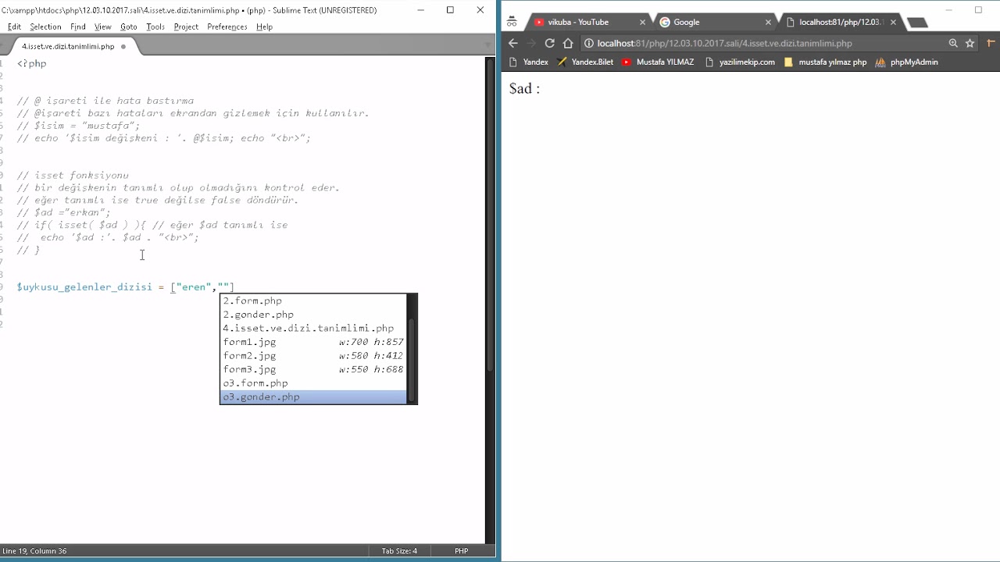
Task: Click the Chrome address bar URL
Action: point(724,43)
